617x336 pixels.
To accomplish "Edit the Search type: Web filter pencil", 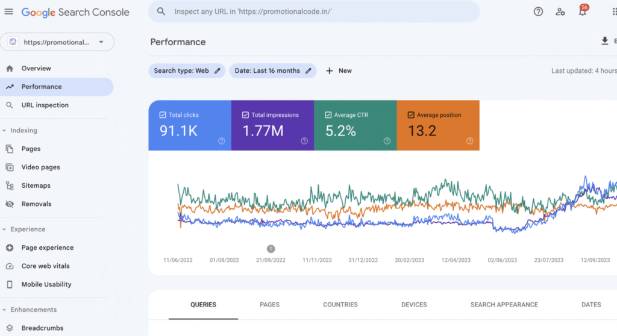I will pyautogui.click(x=218, y=70).
